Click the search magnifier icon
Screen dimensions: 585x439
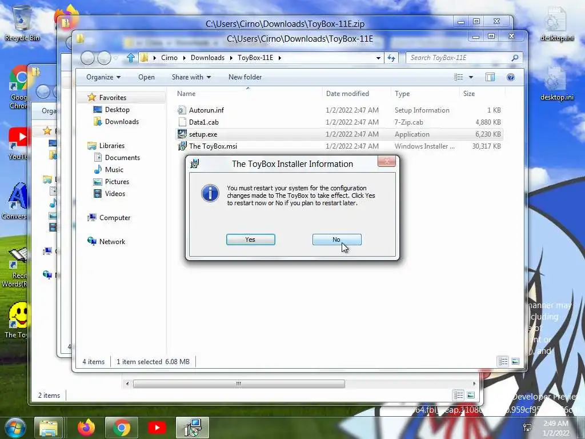(x=515, y=58)
